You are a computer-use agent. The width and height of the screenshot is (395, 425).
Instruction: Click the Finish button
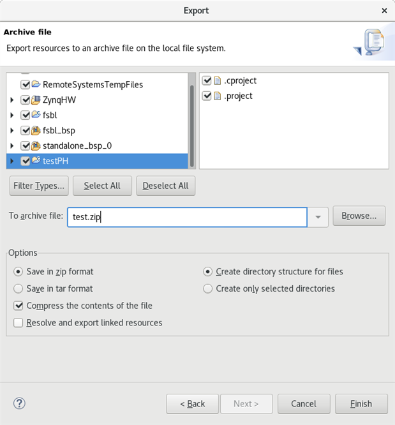click(x=361, y=404)
